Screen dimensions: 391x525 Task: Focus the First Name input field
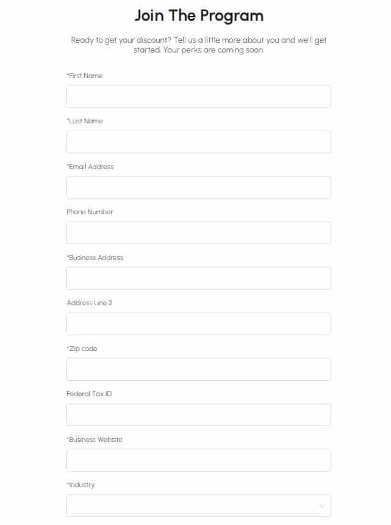point(199,96)
